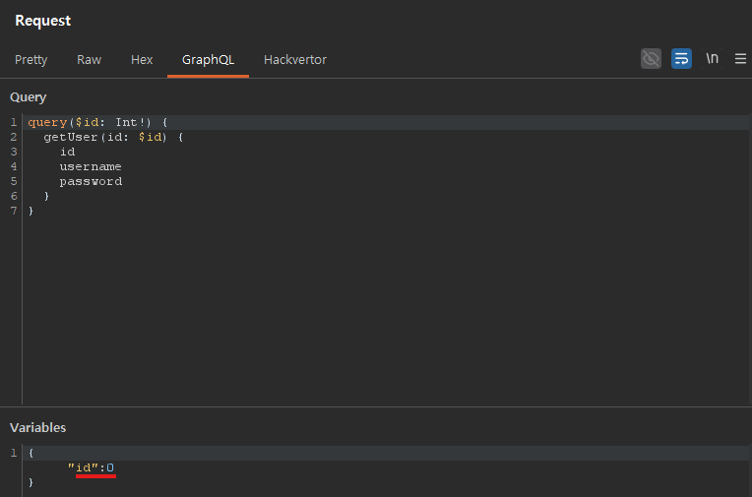Click the underlined "id" variable key
This screenshot has height=497, width=752.
(83, 466)
